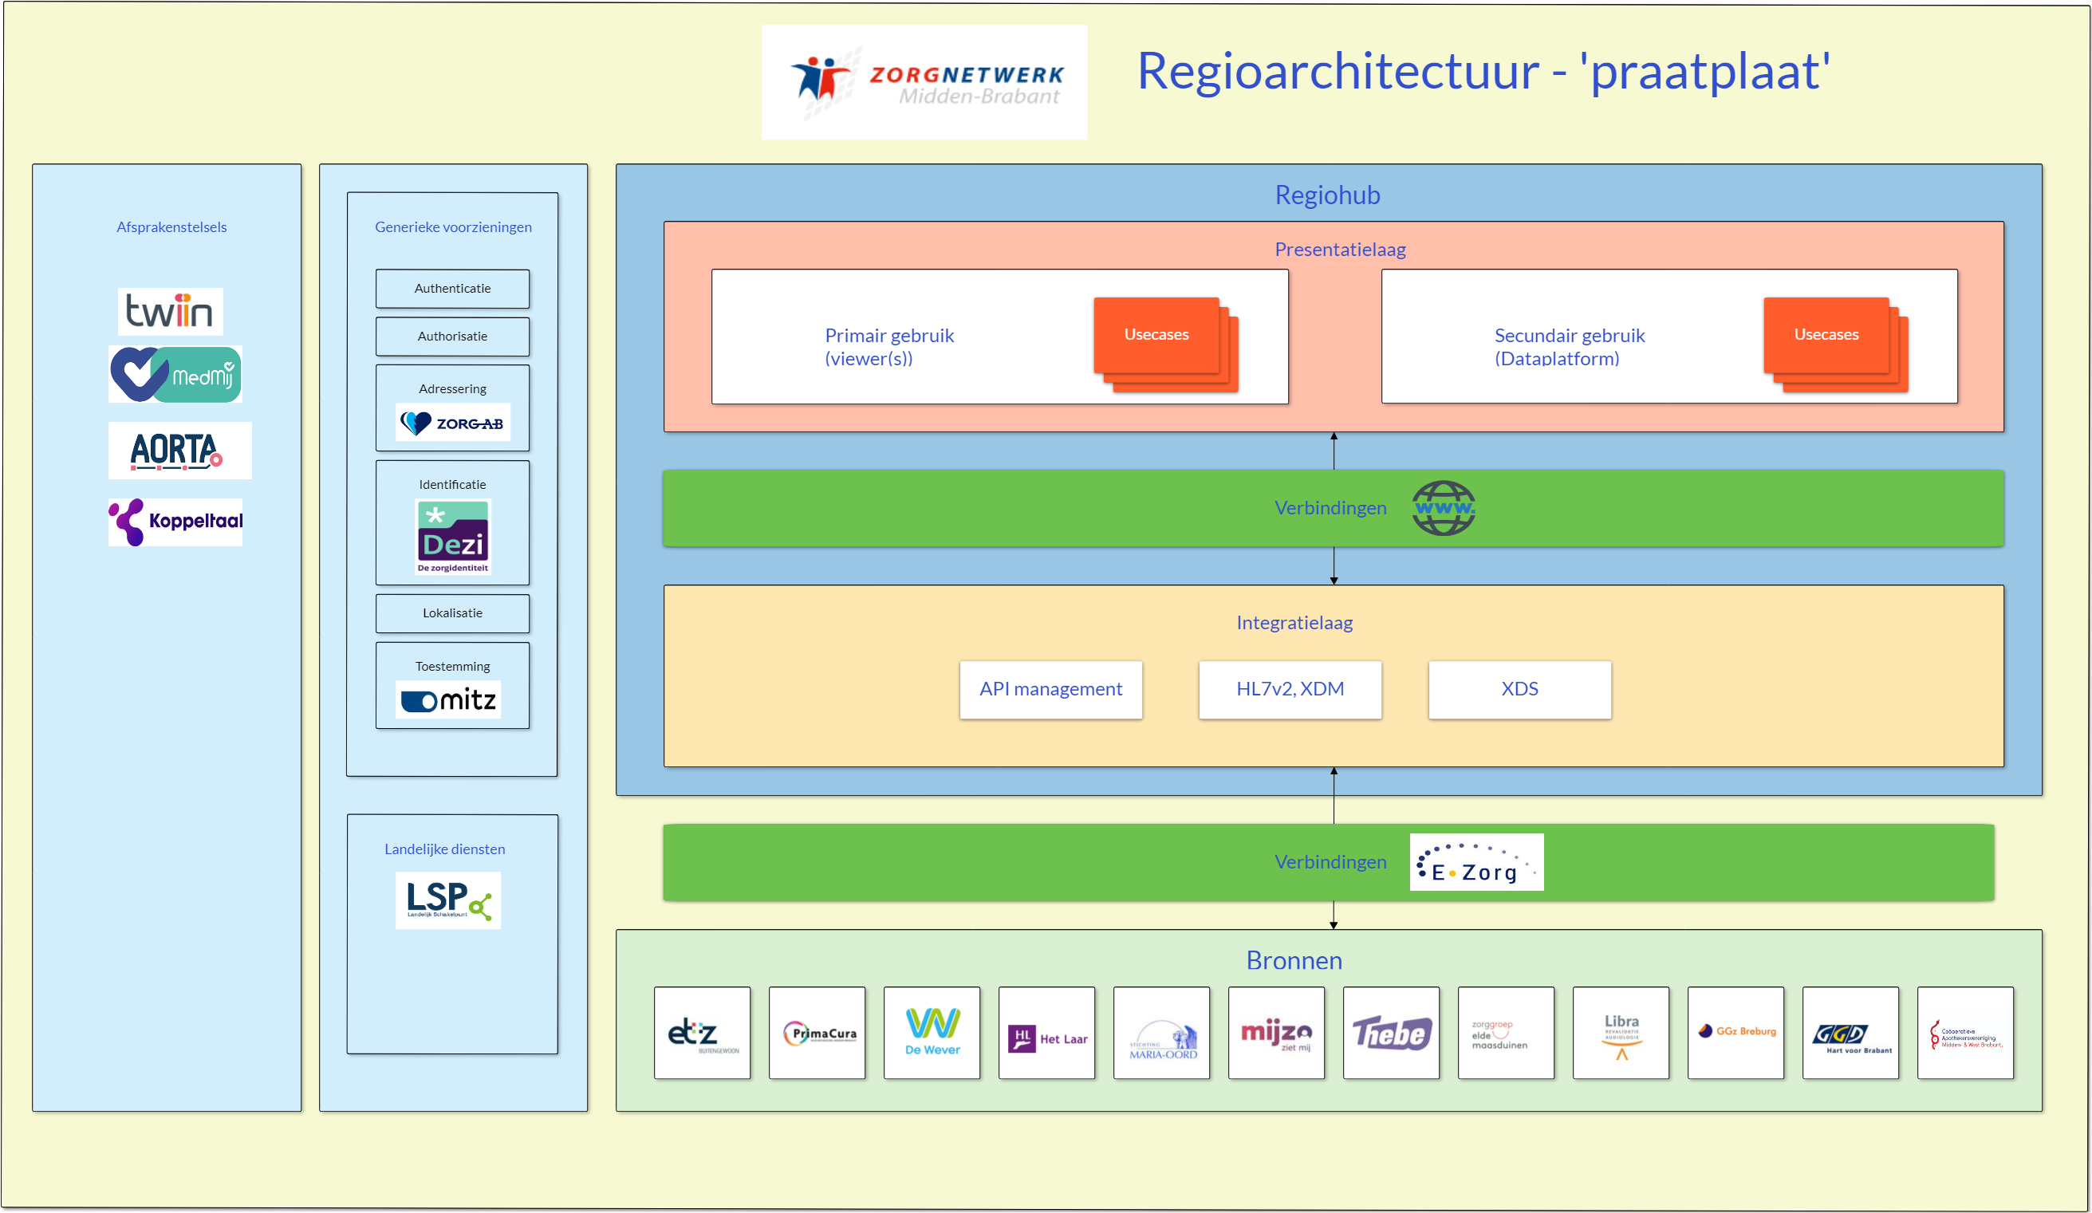Click the Zorgnetwerk Midden-Brabant logo
2092x1213 pixels.
click(x=924, y=82)
